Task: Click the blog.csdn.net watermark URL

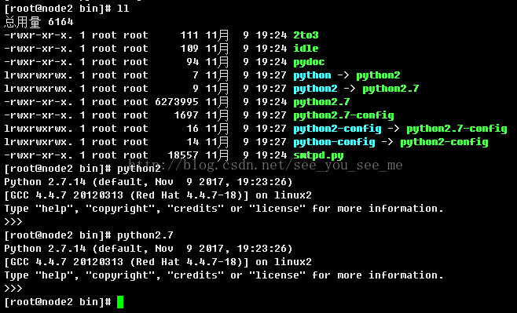Action: point(266,165)
